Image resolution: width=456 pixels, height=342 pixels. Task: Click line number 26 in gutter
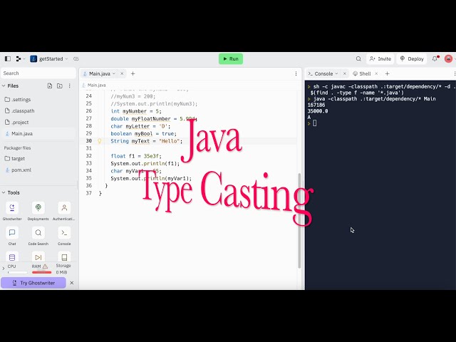tap(88, 111)
